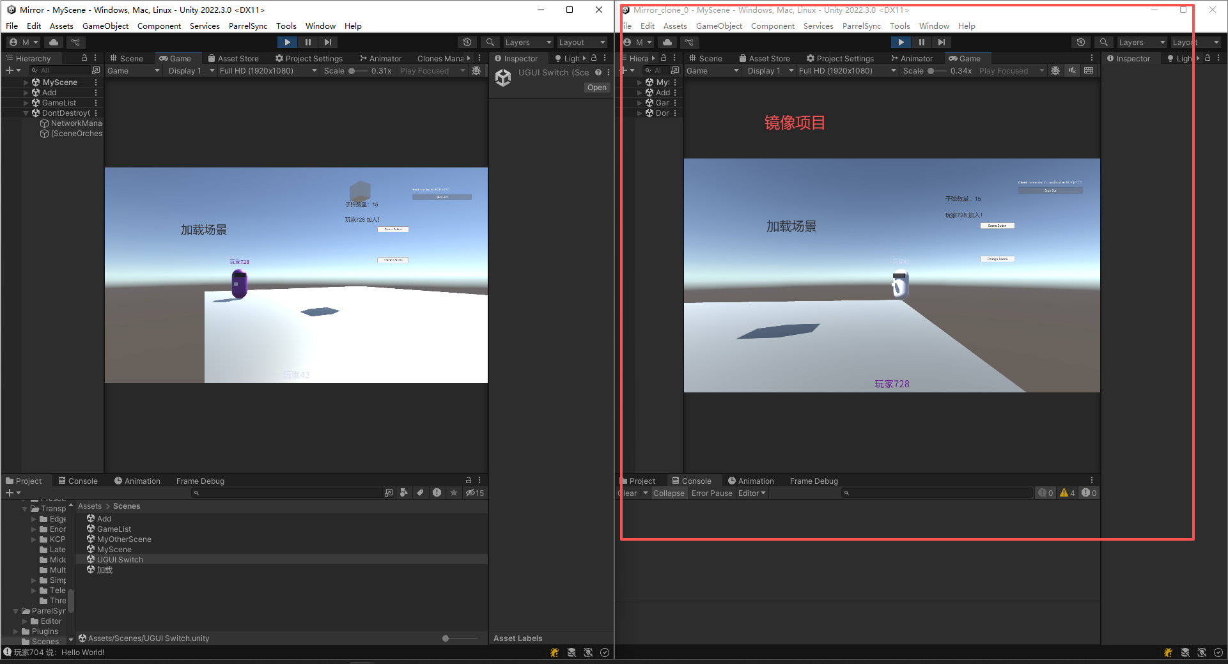The image size is (1228, 664).
Task: Open Cloud services in Mirror_clone_0 window
Action: coord(667,42)
